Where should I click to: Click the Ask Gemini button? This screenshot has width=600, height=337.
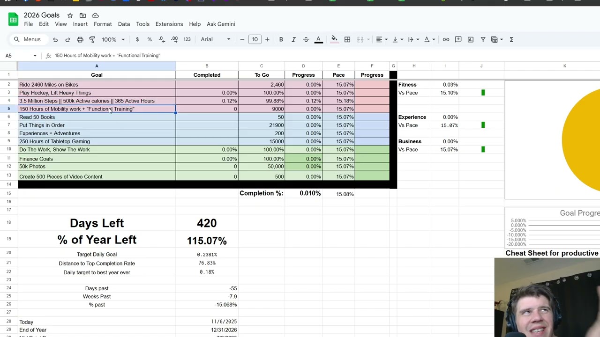[221, 24]
